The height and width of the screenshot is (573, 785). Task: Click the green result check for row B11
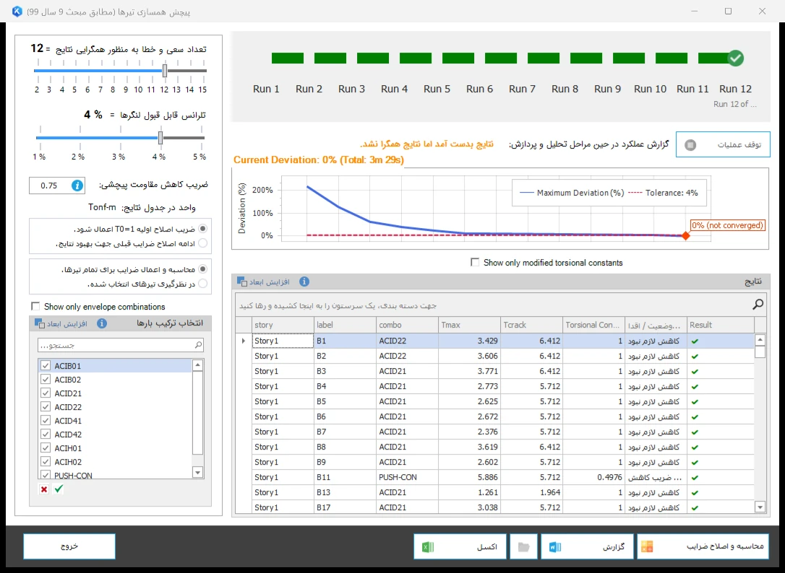click(695, 478)
